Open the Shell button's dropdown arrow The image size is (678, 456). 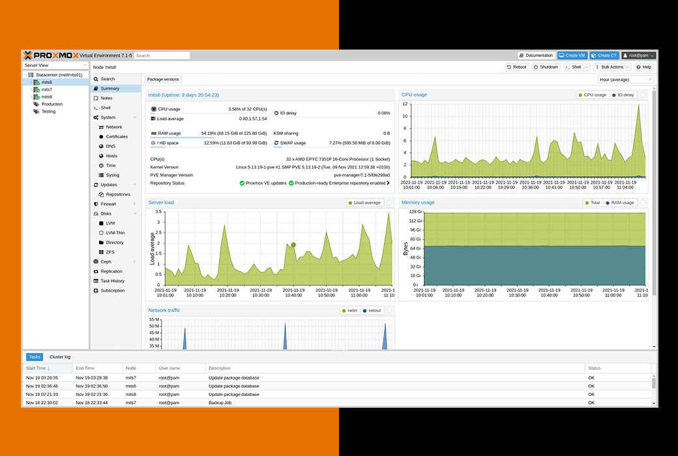point(587,67)
